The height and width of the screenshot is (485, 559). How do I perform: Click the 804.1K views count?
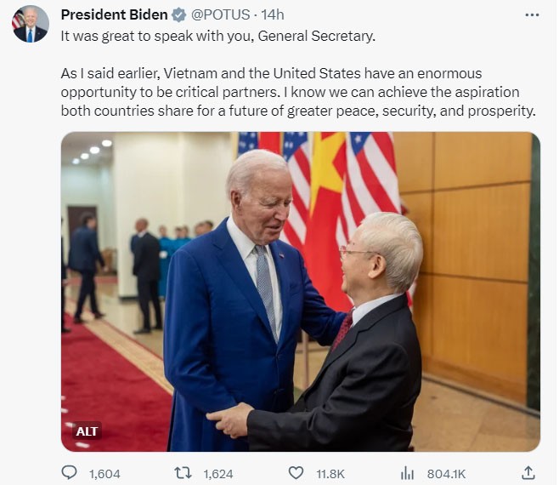[x=446, y=474]
